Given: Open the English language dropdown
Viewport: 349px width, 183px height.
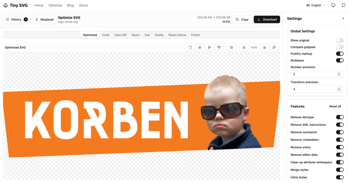Looking at the screenshot, I should coord(316,5).
